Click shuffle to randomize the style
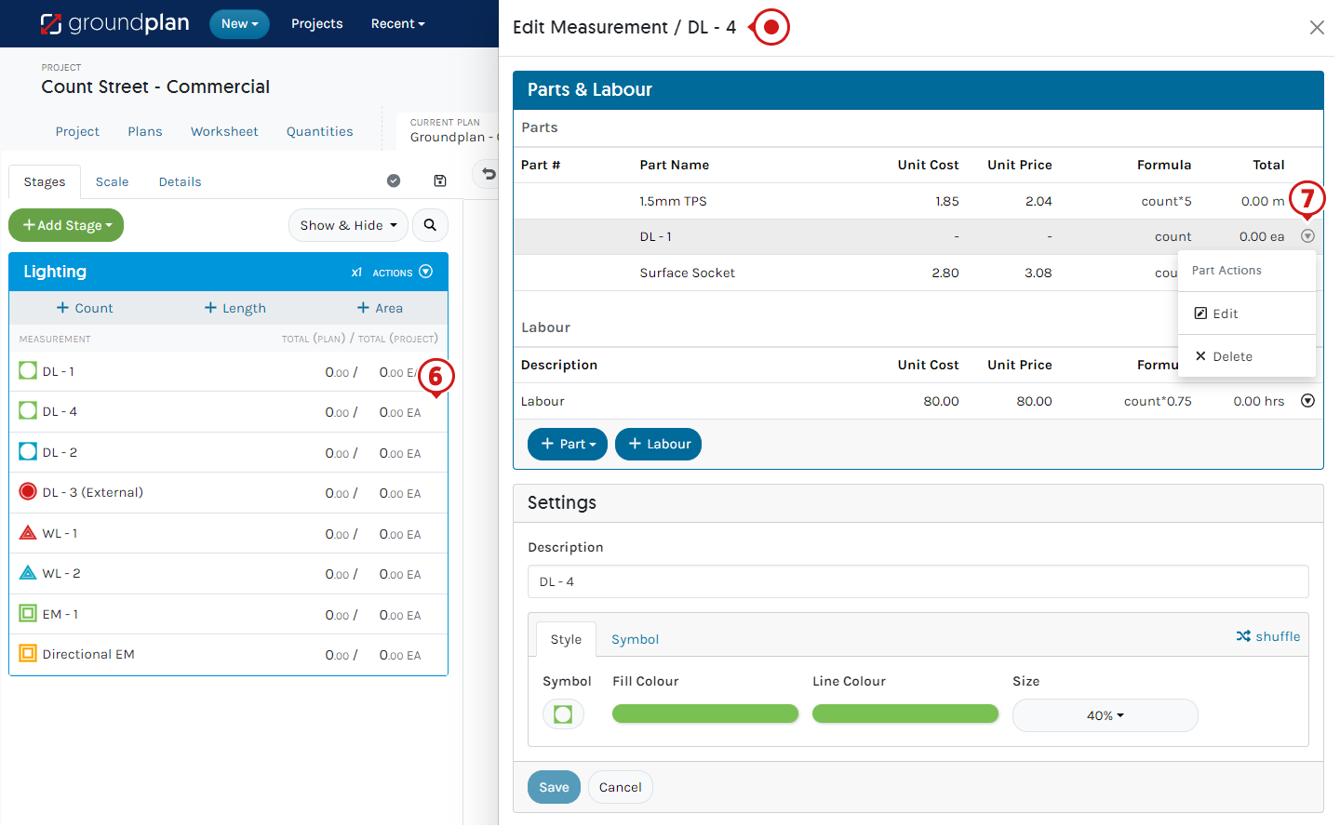This screenshot has height=827, width=1340. point(1267,636)
